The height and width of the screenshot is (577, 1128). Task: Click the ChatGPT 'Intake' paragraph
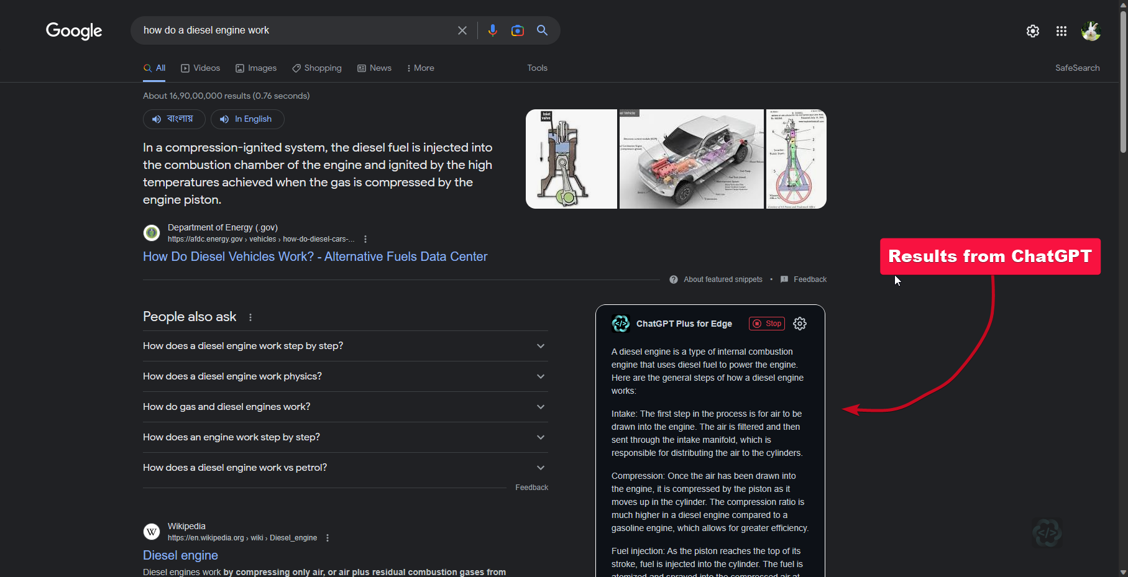(707, 434)
